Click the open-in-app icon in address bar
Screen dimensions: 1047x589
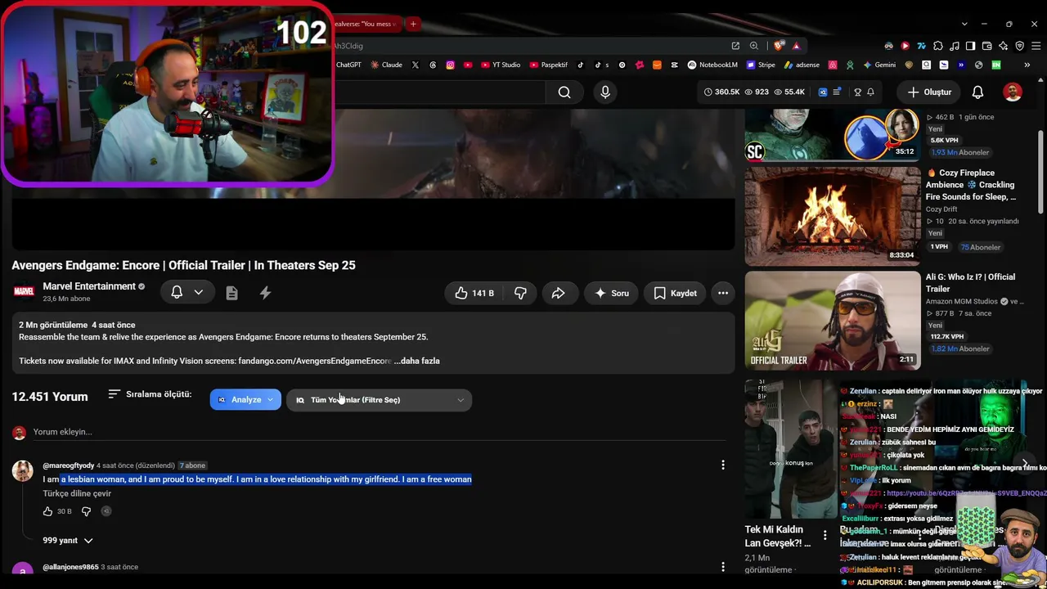[x=735, y=46]
